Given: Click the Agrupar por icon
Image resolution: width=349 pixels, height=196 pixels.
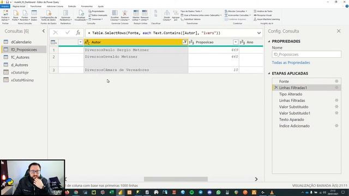Looking at the screenshot, I should tap(176, 13).
